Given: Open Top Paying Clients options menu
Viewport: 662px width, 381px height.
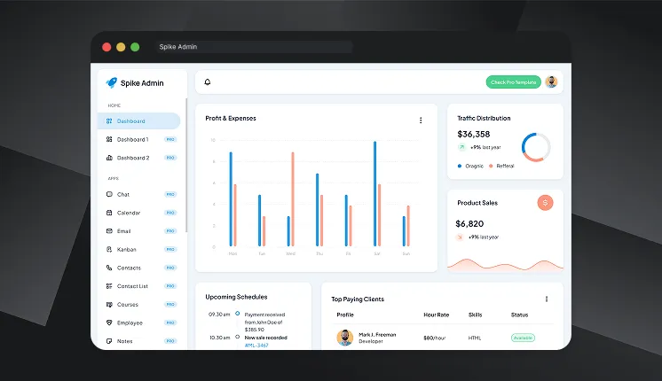Looking at the screenshot, I should (547, 299).
